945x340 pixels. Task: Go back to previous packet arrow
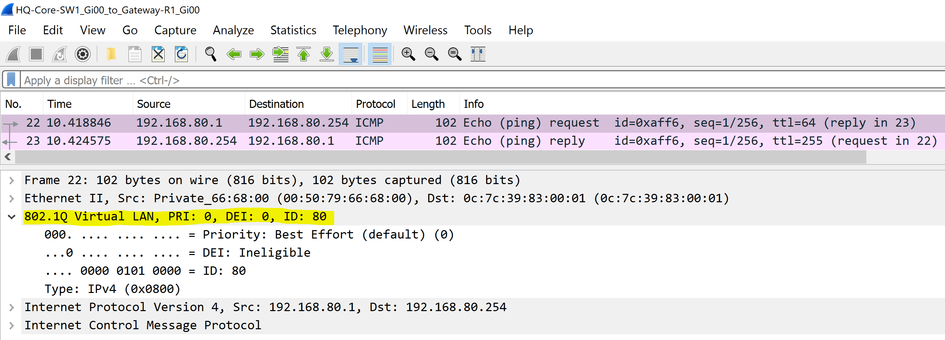[234, 54]
